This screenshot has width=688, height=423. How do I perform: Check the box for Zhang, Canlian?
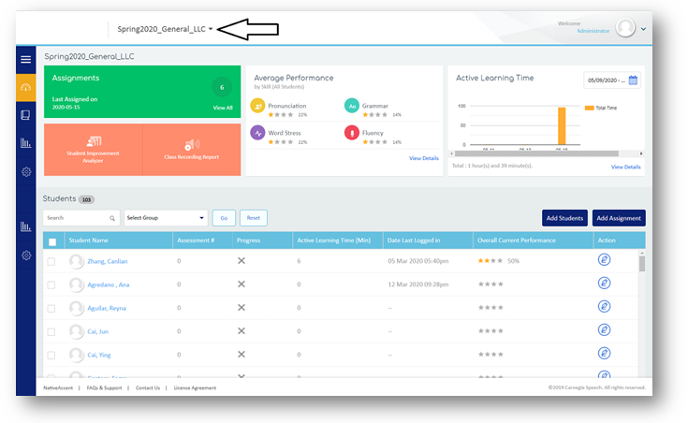(51, 261)
